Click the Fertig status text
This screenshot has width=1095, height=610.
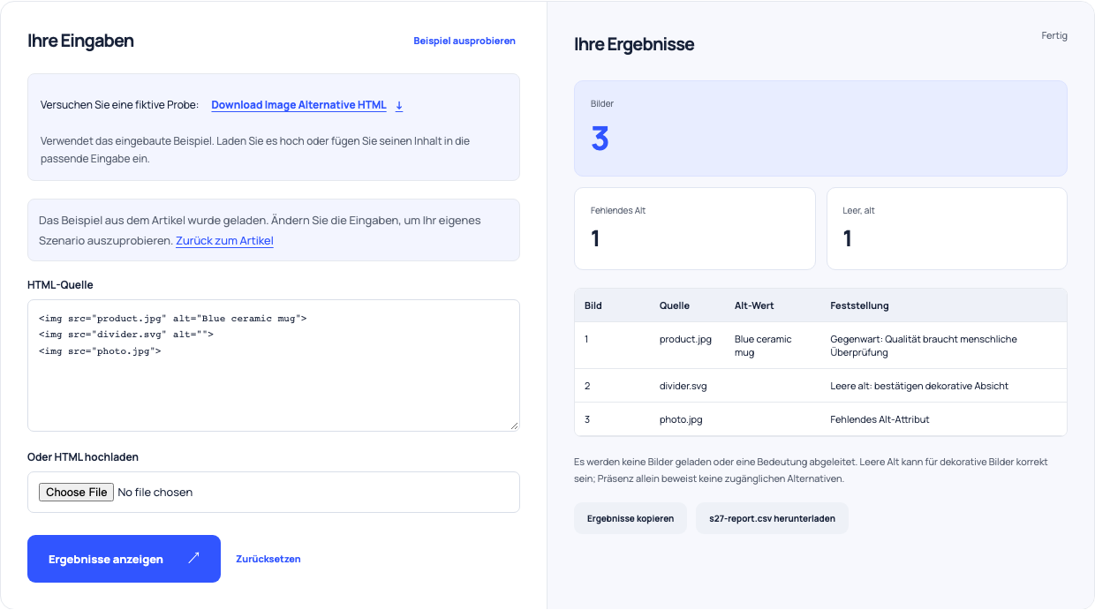point(1054,36)
